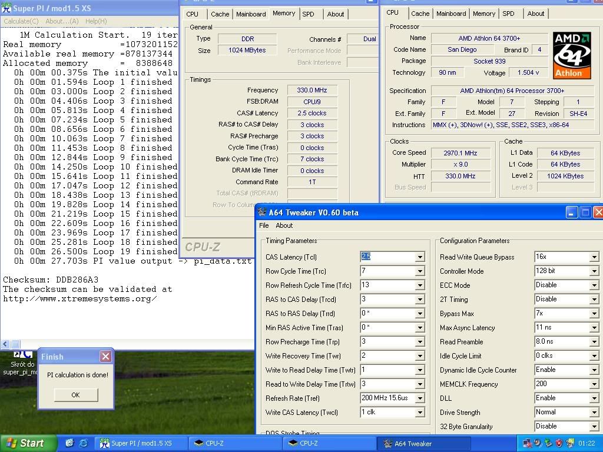603x452 pixels.
Task: Open the 2T Timing dropdown
Action: (594, 299)
